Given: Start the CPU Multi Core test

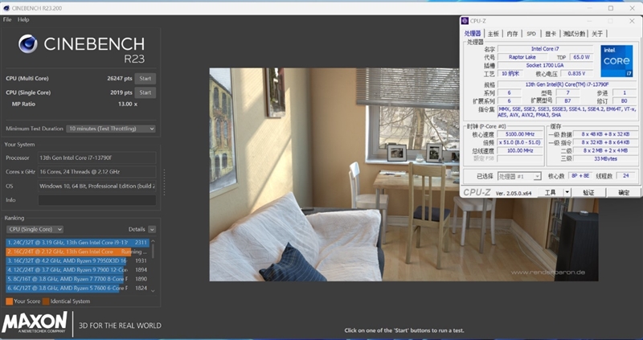Looking at the screenshot, I should coord(145,78).
